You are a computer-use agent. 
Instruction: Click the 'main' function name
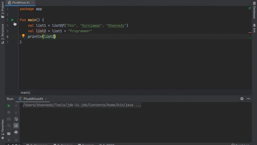tap(32, 20)
